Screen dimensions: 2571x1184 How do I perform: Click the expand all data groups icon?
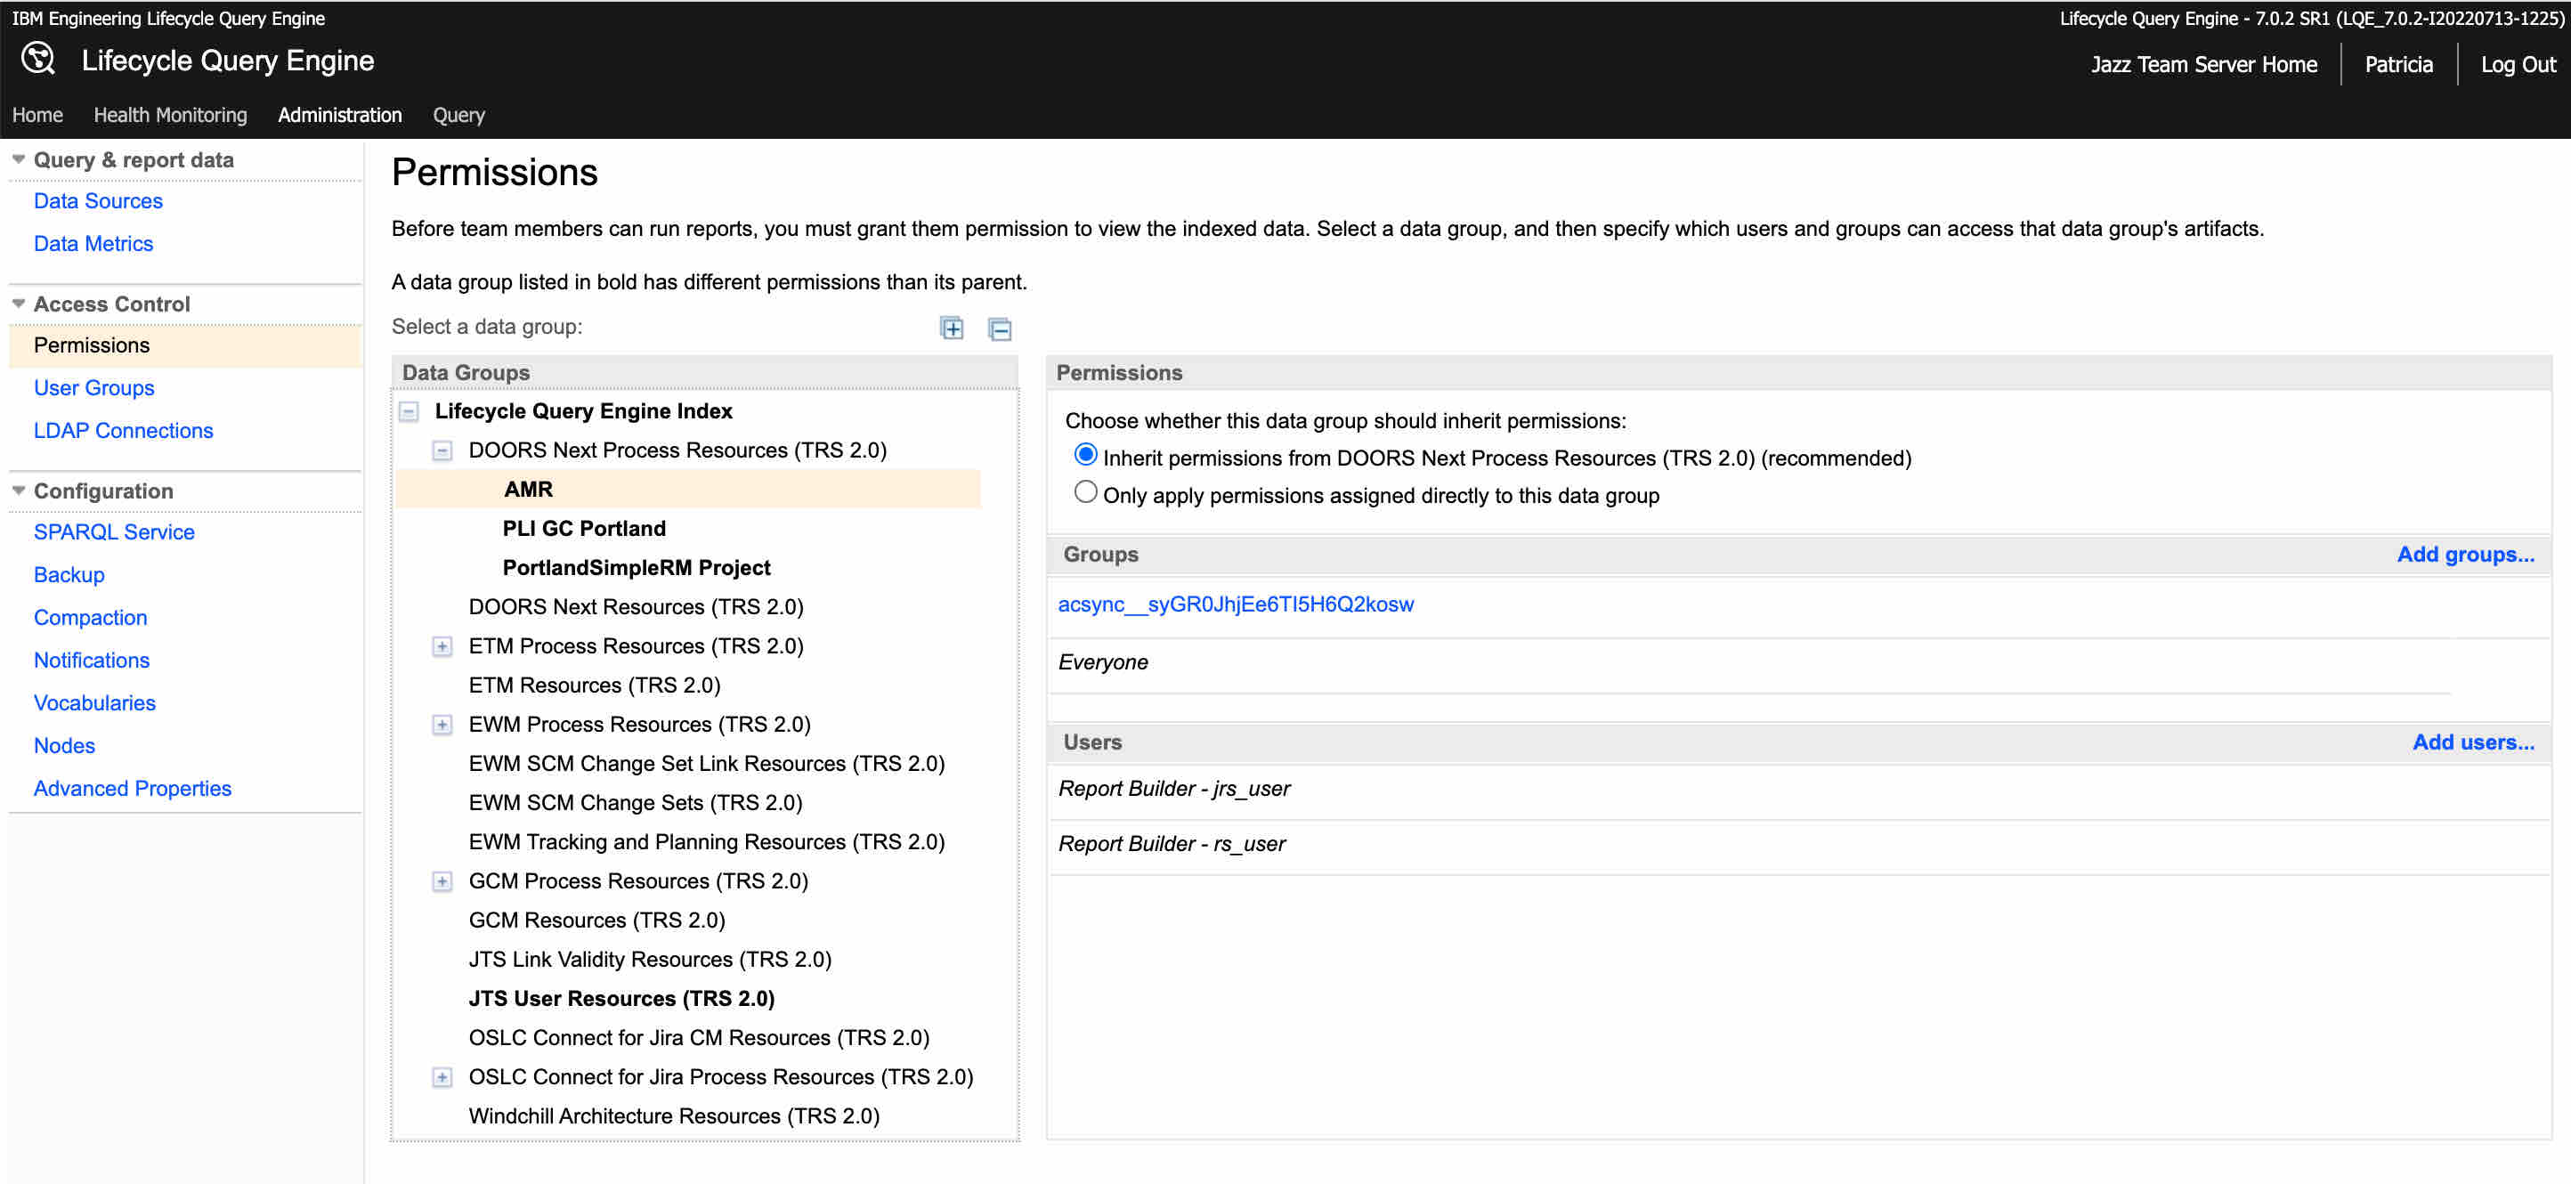(953, 328)
